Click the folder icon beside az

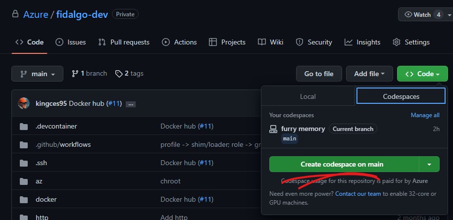pos(24,181)
